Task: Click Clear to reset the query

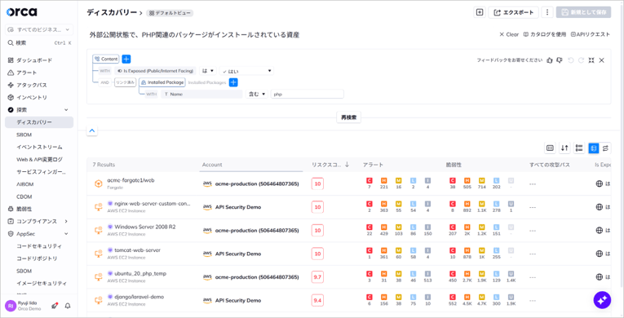Action: pos(509,34)
